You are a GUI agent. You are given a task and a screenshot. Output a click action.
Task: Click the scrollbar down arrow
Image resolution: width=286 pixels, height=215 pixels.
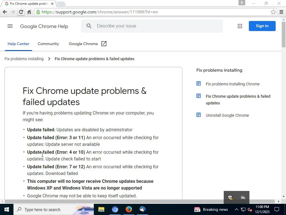(284, 197)
